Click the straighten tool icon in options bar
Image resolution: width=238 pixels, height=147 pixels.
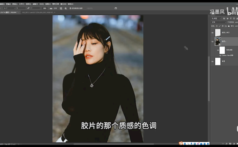(x=51, y=8)
